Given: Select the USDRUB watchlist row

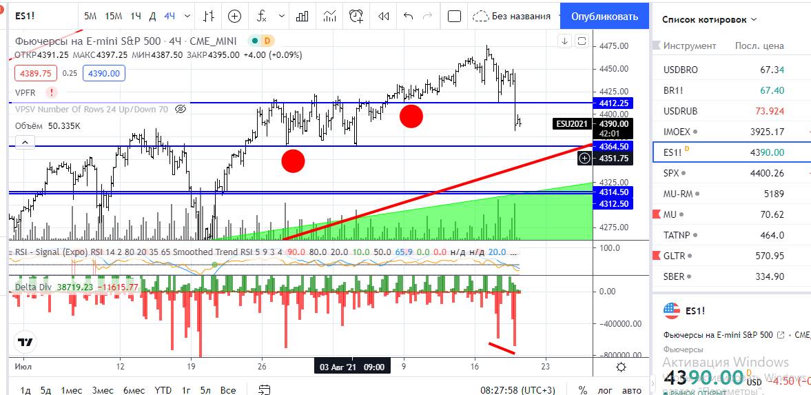Looking at the screenshot, I should (x=731, y=111).
